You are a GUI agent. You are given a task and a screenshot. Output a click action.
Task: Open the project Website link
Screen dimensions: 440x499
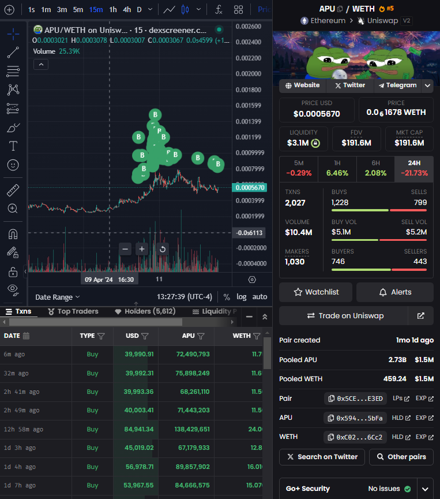pos(303,85)
